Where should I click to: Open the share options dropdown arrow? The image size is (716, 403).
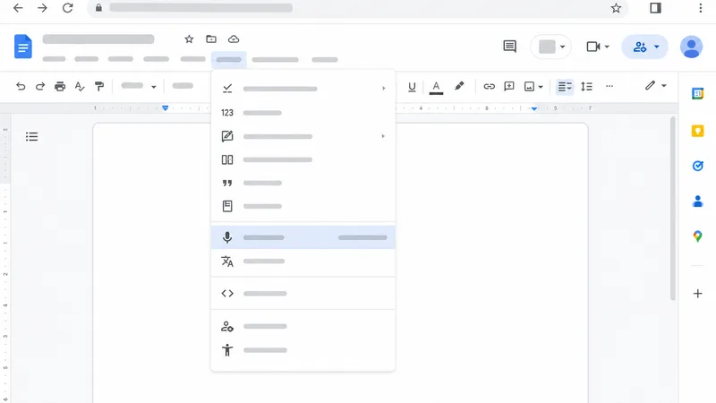657,47
